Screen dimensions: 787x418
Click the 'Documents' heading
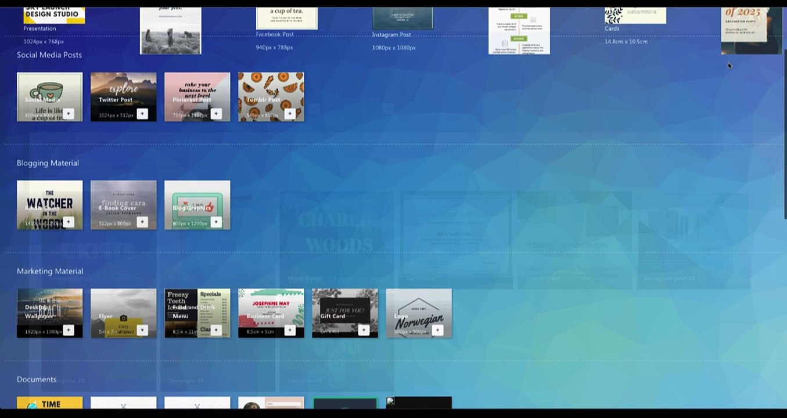tap(37, 379)
